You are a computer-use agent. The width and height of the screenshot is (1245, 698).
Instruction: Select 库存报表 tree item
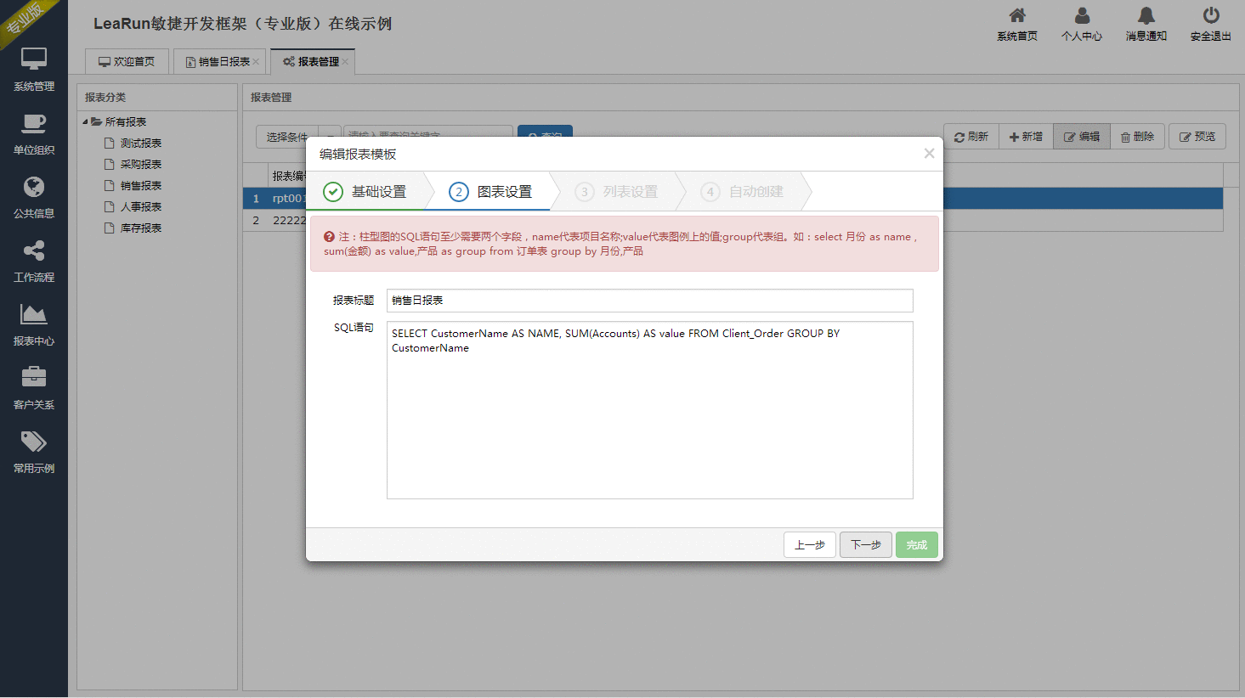pos(141,228)
